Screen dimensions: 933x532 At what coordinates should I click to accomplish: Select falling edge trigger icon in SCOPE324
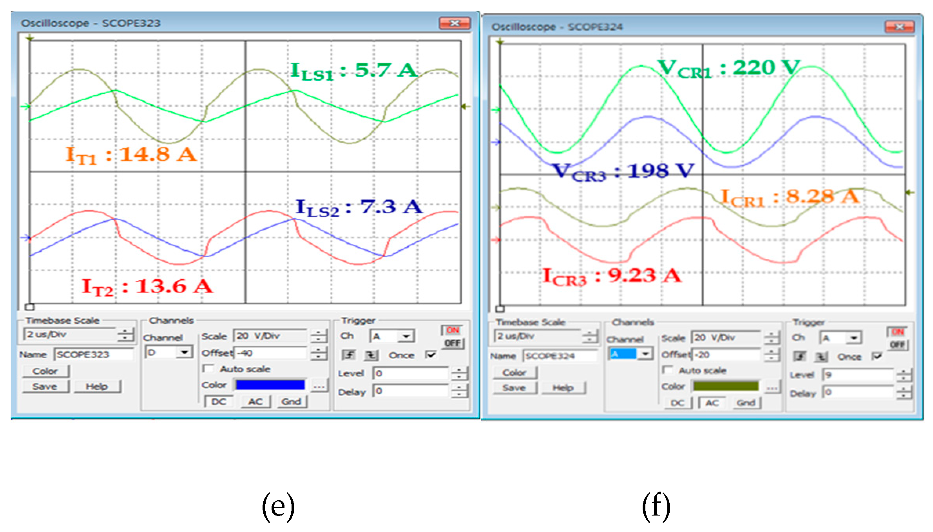tap(821, 356)
